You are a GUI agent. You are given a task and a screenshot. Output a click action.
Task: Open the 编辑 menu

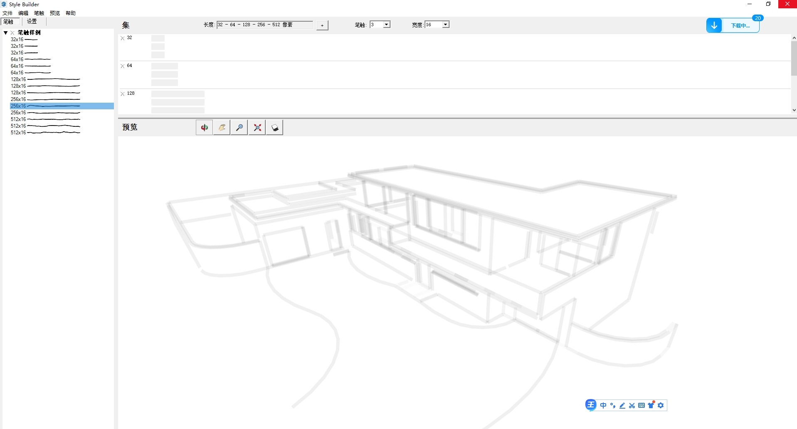point(23,13)
